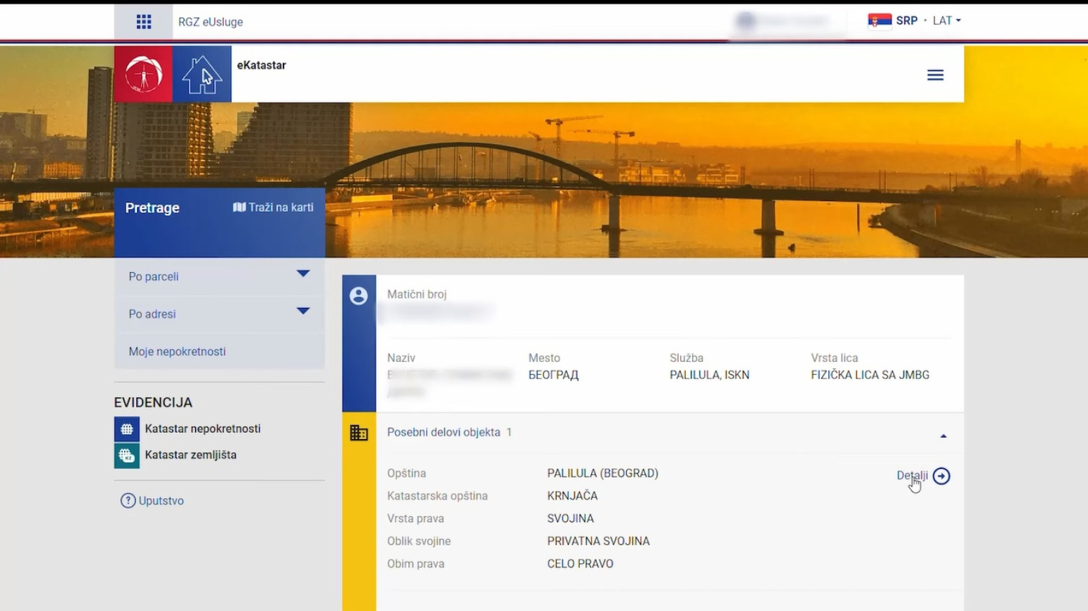Collapse the Posebni delovi objekta panel
This screenshot has height=611, width=1088.
point(943,434)
